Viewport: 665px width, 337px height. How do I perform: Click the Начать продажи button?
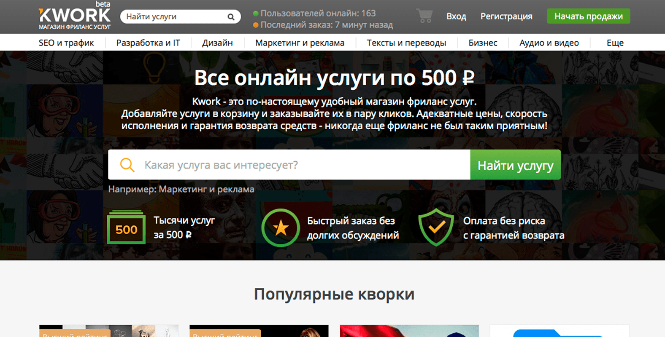click(x=588, y=16)
